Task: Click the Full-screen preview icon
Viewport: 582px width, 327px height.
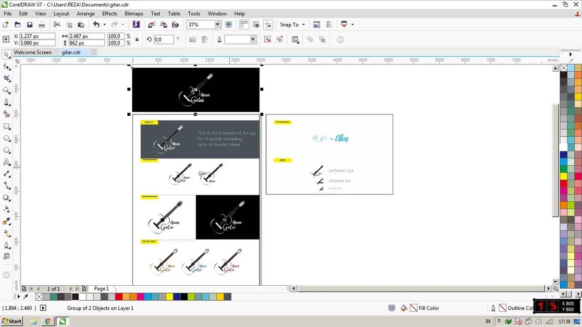Action: (x=229, y=25)
